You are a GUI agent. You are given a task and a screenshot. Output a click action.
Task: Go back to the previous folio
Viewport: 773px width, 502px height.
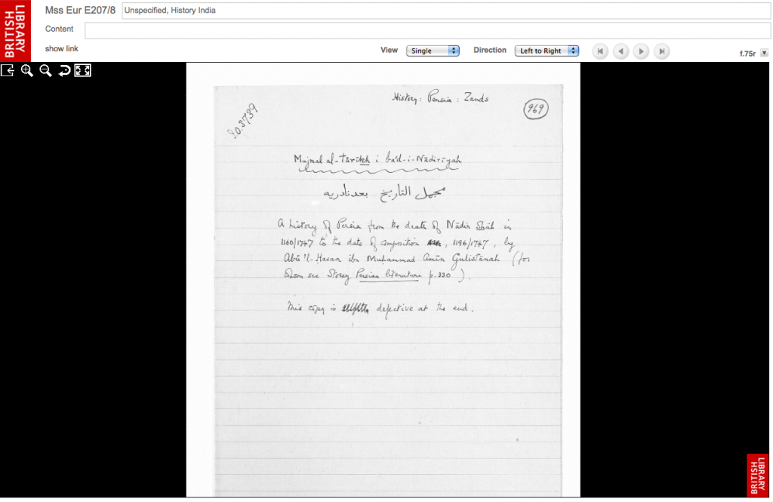tap(621, 51)
